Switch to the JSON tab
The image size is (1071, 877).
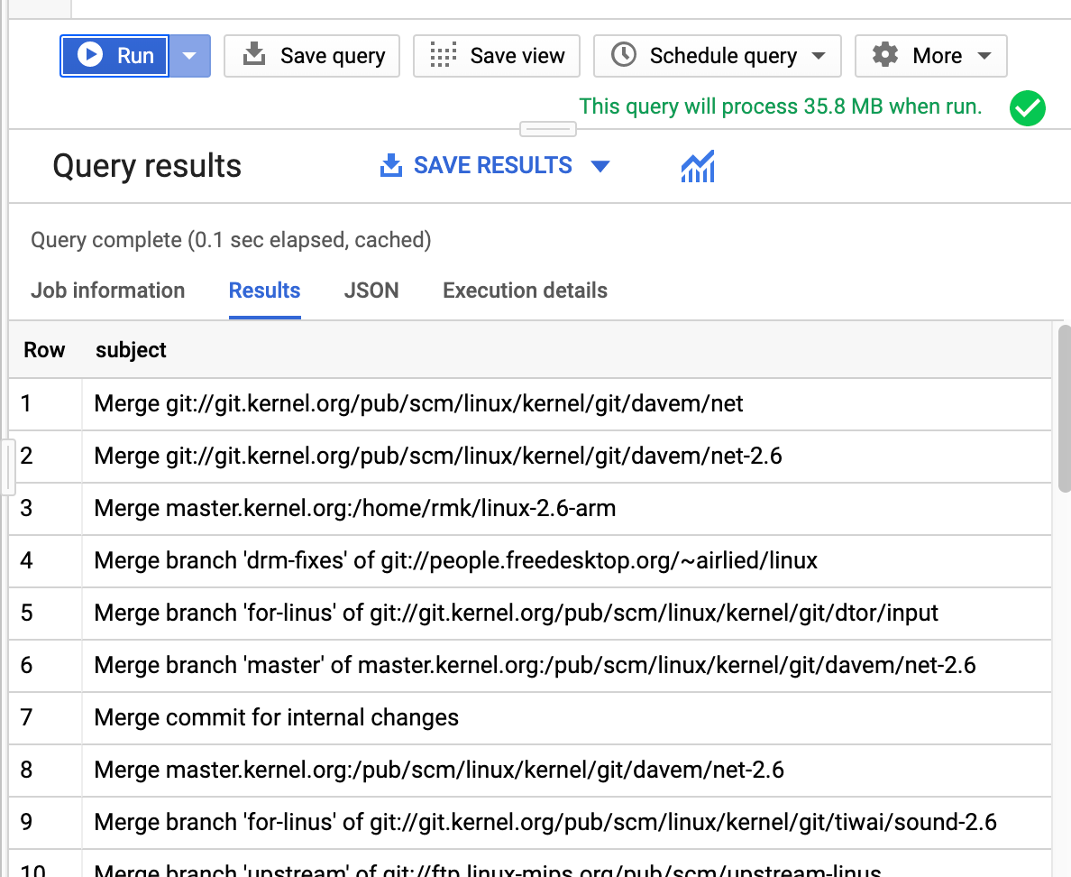point(371,291)
